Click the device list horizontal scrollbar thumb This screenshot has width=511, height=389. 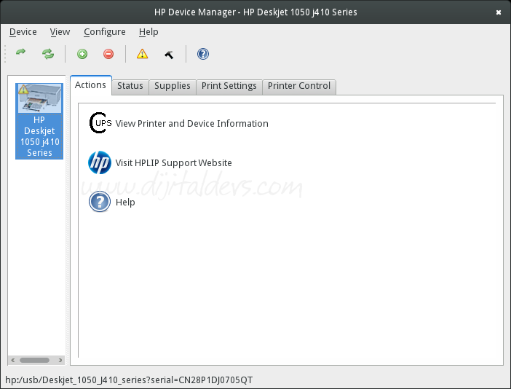34,360
